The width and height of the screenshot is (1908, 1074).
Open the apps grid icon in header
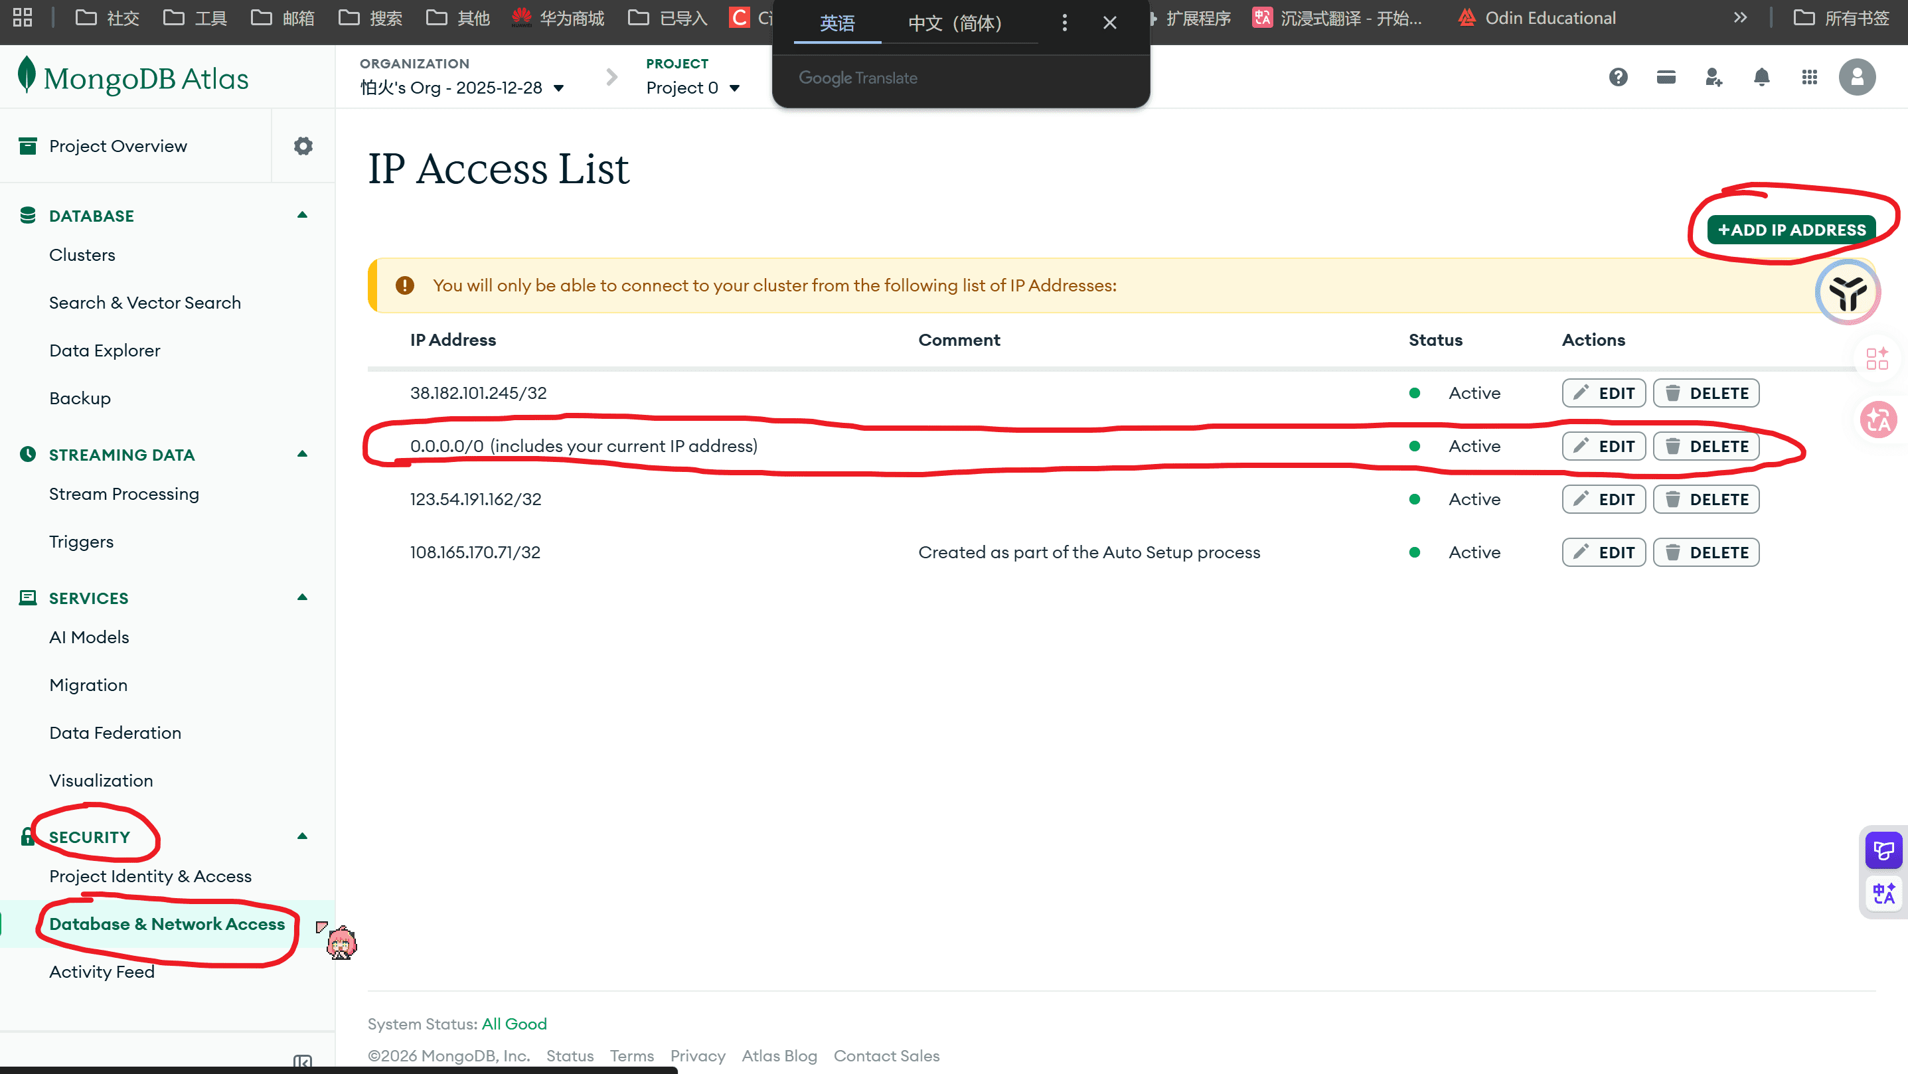click(1810, 77)
